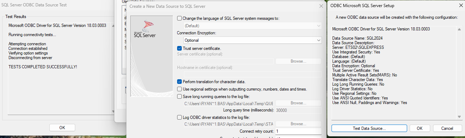Image resolution: width=465 pixels, height=138 pixels.
Task: Enable Save long running queries to log file
Action: coord(179,97)
